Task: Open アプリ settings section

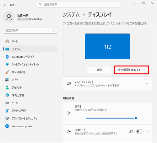Action: coord(30,80)
